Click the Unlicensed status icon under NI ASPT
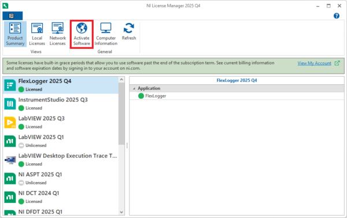This screenshot has height=218, width=347. click(x=21, y=183)
